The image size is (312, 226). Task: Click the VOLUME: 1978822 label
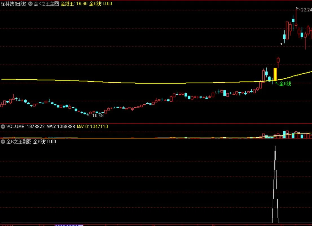[x=26, y=127]
